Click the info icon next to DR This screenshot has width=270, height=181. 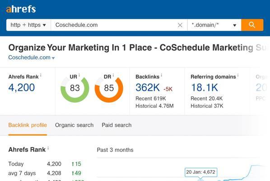tap(113, 75)
